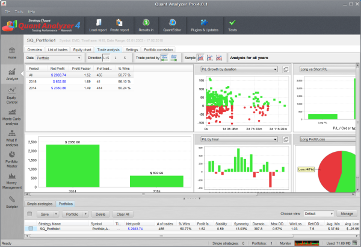Select the 2015 period row
The height and width of the screenshot is (247, 361).
click(x=79, y=81)
